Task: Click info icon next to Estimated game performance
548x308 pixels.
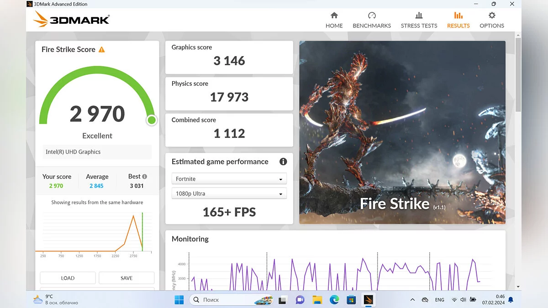Action: tap(283, 162)
